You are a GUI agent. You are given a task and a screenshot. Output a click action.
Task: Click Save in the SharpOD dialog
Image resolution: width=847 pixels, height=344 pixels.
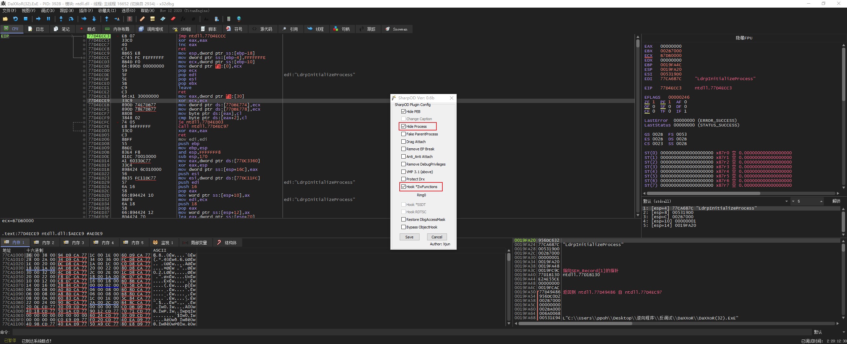pos(409,237)
